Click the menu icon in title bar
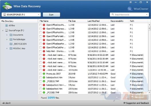This screenshot has height=106, width=151. point(130,2)
